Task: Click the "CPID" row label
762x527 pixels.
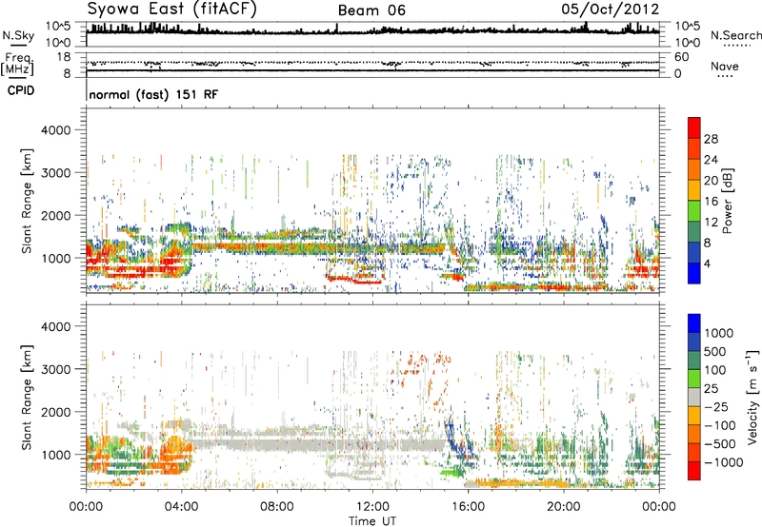Action: pyautogui.click(x=21, y=90)
